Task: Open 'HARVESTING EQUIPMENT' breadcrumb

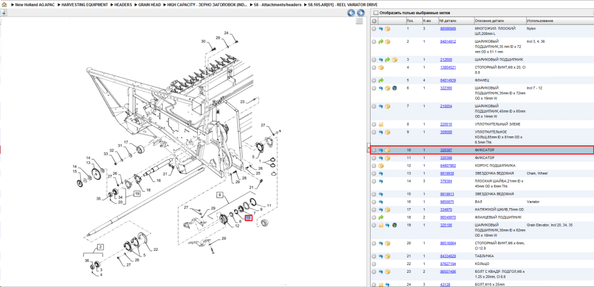Action: click(x=84, y=5)
